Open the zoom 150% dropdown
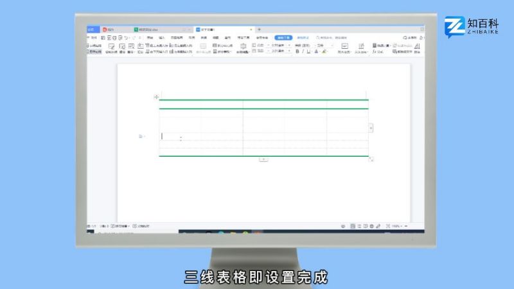Viewport: 514px width, 289px height. pos(397,226)
